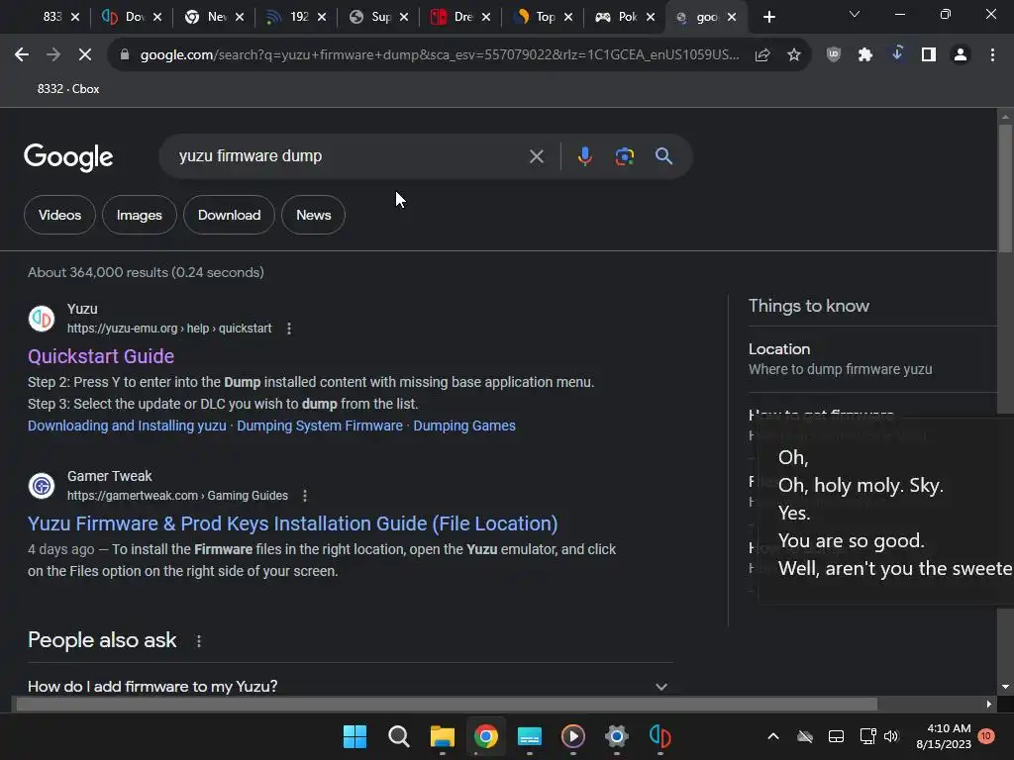Stop loading the page
The image size is (1014, 760).
[x=85, y=55]
